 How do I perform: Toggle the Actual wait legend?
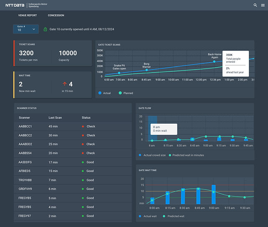(x=148, y=216)
